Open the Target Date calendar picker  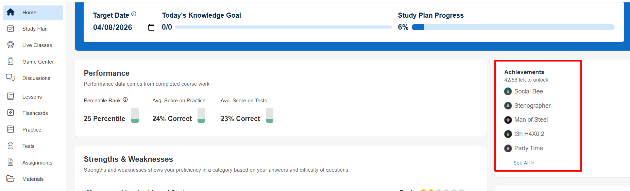[x=151, y=28]
